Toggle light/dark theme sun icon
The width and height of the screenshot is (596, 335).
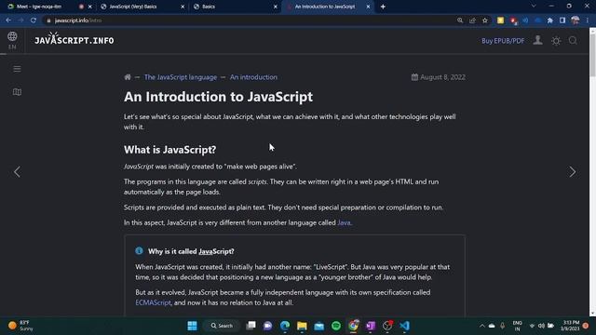click(x=556, y=41)
